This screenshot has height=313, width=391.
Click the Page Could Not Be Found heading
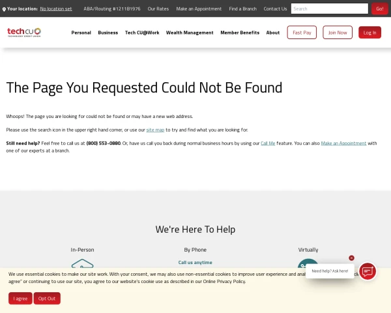(144, 87)
